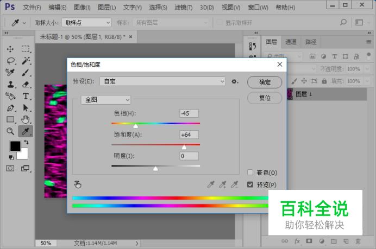Toggle the 显示取样环 checkbox
This screenshot has width=376, height=249.
click(219, 22)
